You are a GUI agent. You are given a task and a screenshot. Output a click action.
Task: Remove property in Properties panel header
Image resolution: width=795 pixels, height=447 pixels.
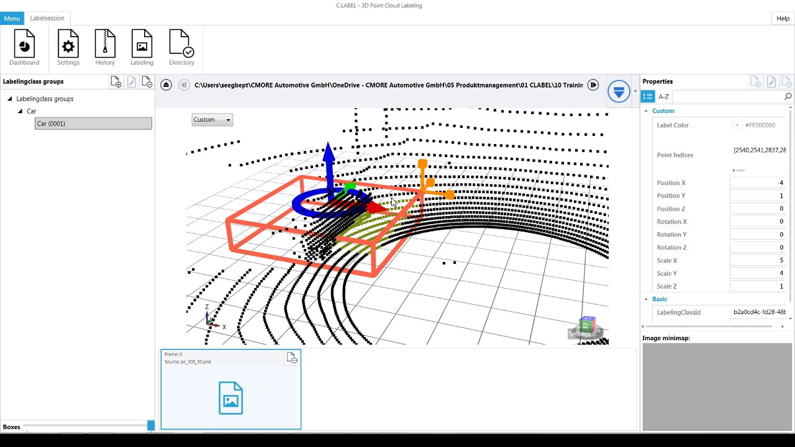(x=786, y=82)
